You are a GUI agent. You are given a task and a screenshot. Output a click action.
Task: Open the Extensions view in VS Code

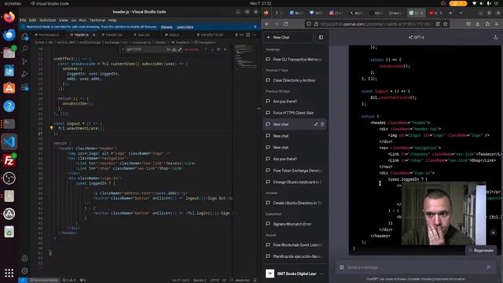(x=24, y=87)
